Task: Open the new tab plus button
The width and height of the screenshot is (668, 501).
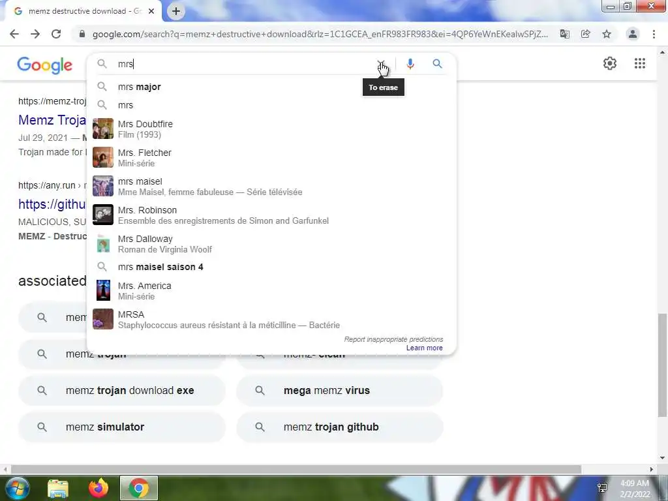Action: 176,11
